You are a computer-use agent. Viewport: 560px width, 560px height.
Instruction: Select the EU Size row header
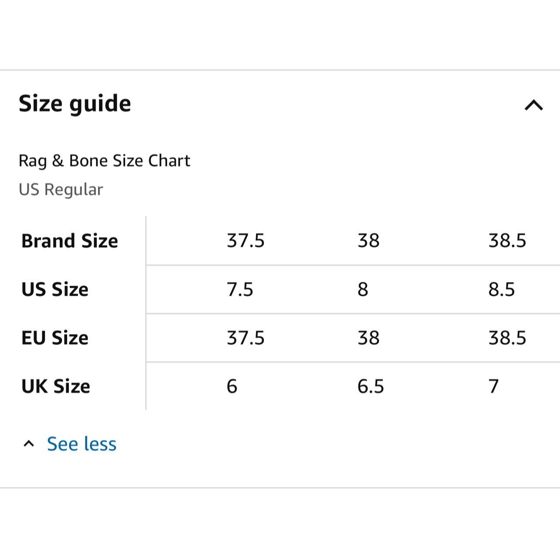point(55,338)
